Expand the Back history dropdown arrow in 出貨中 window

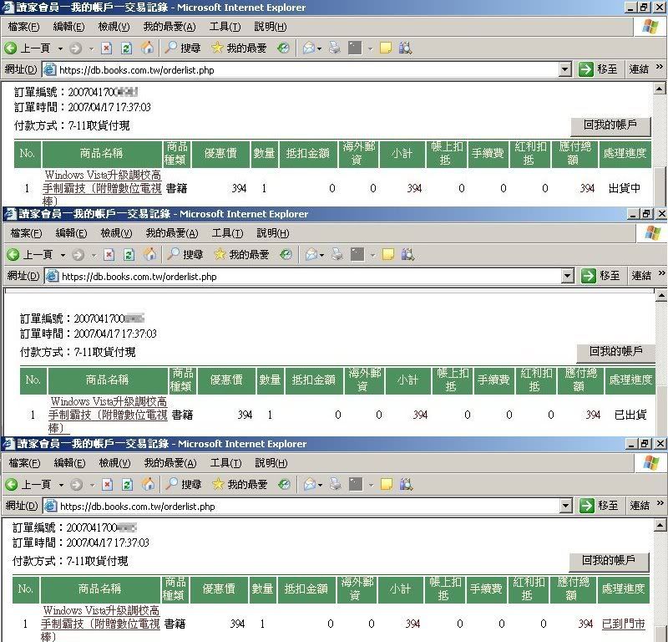point(60,48)
